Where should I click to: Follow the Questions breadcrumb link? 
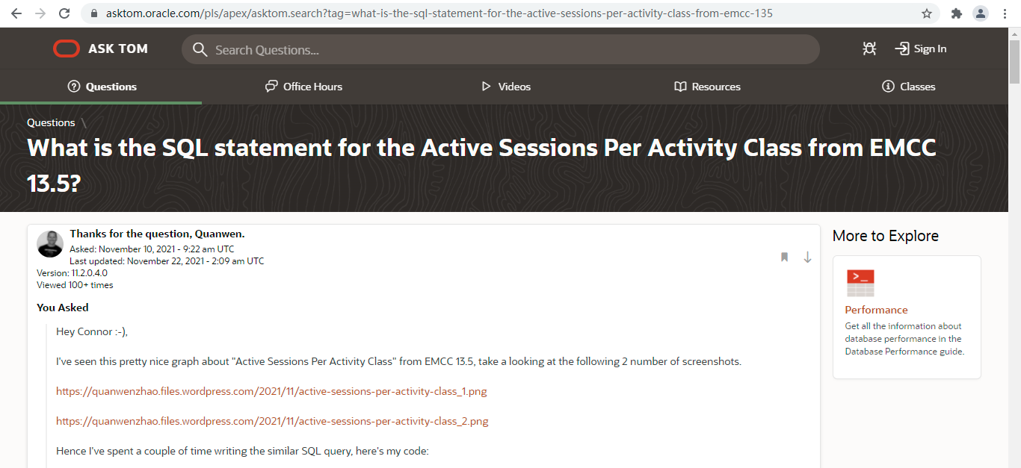pyautogui.click(x=51, y=122)
